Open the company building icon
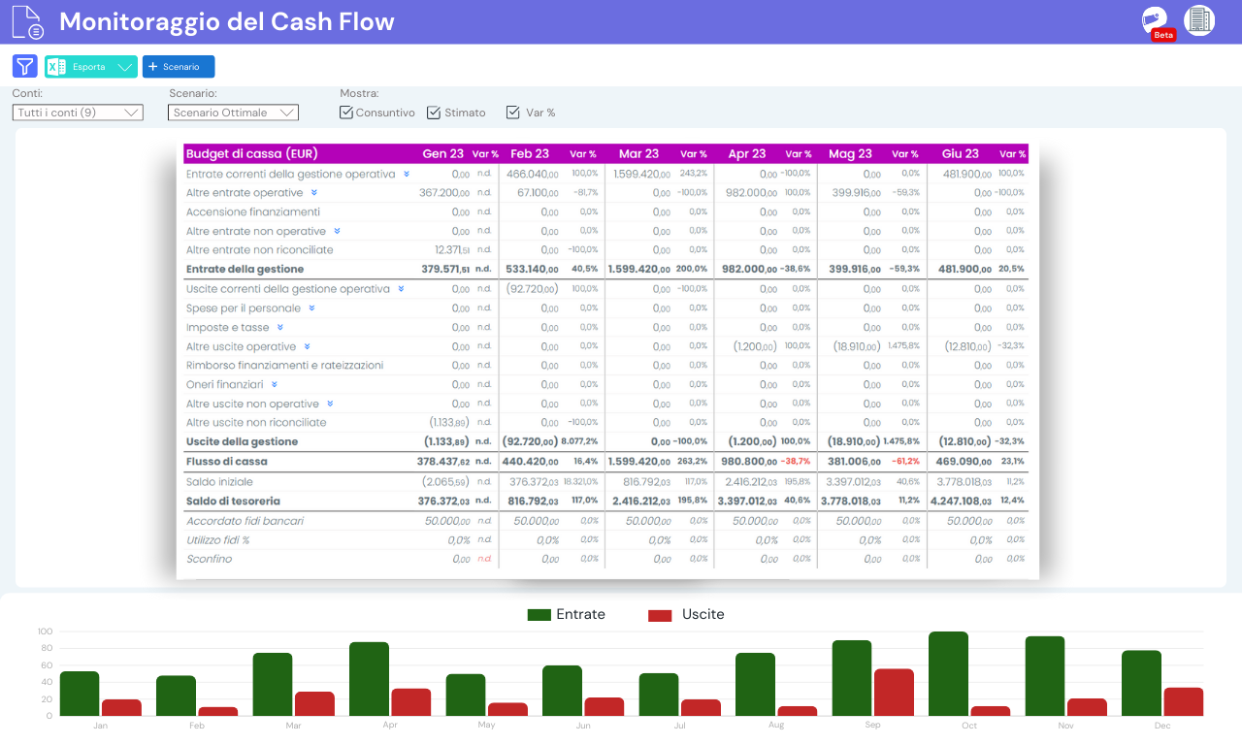This screenshot has width=1242, height=745. pos(1199,20)
